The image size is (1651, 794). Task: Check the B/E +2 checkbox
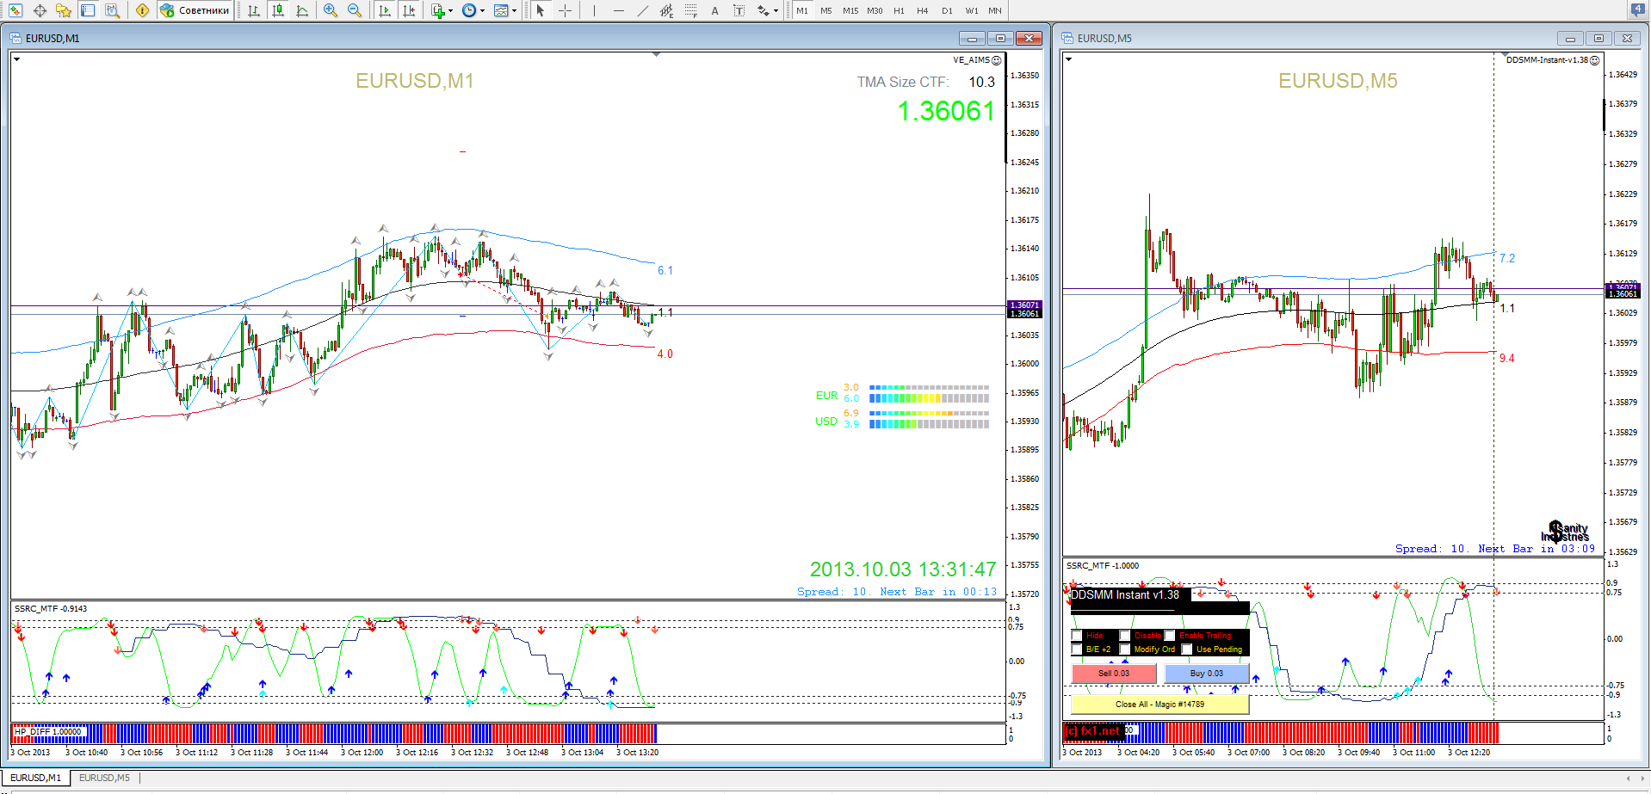point(1077,649)
